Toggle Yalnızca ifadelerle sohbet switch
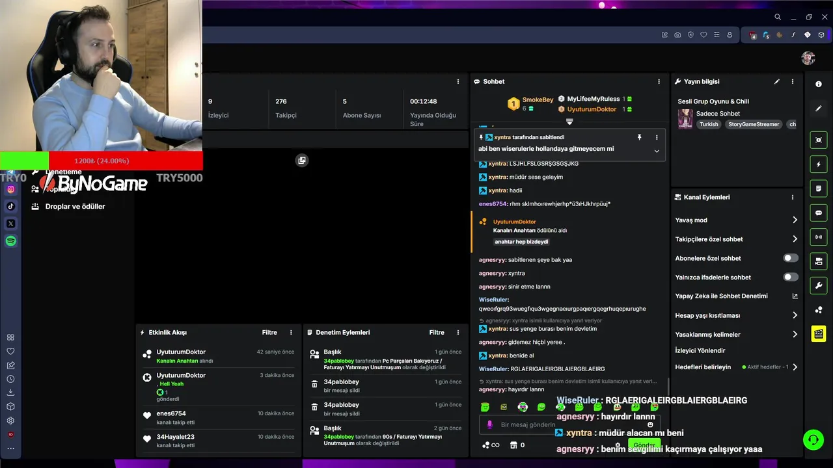The width and height of the screenshot is (833, 468). point(791,277)
